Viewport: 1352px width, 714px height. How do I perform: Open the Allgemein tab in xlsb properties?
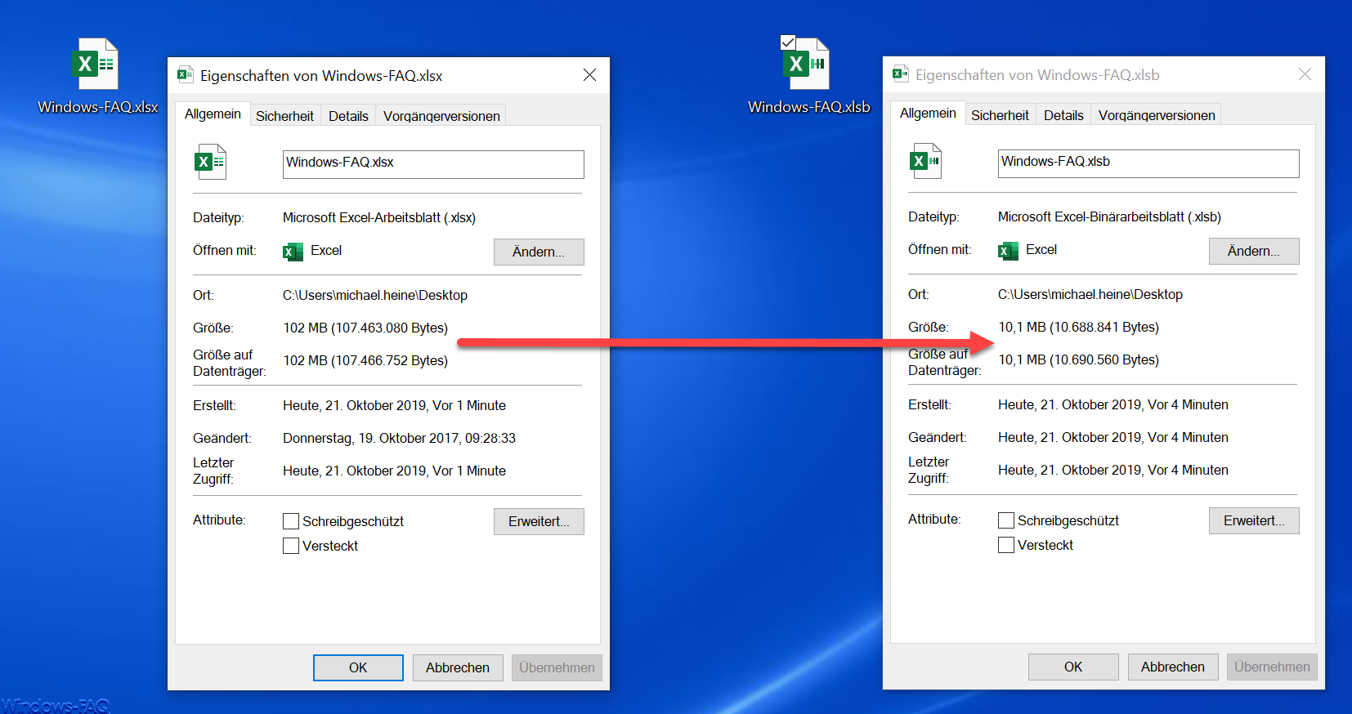[928, 113]
